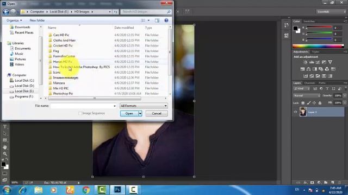This screenshot has width=348, height=195.
Task: Select the Zoom tool in the toolbox
Action: 5,154
